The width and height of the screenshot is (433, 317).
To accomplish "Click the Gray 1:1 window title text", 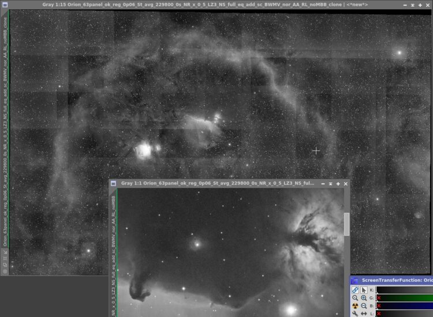I will [x=218, y=183].
